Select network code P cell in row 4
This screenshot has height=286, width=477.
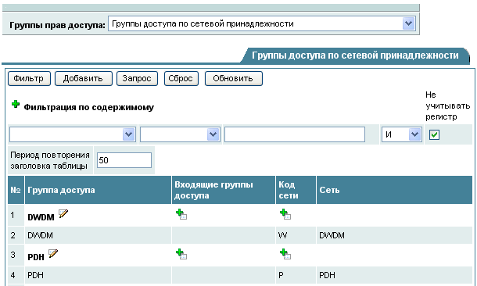(296, 275)
